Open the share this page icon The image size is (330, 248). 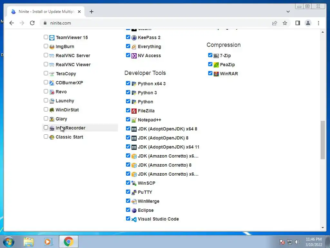(275, 23)
